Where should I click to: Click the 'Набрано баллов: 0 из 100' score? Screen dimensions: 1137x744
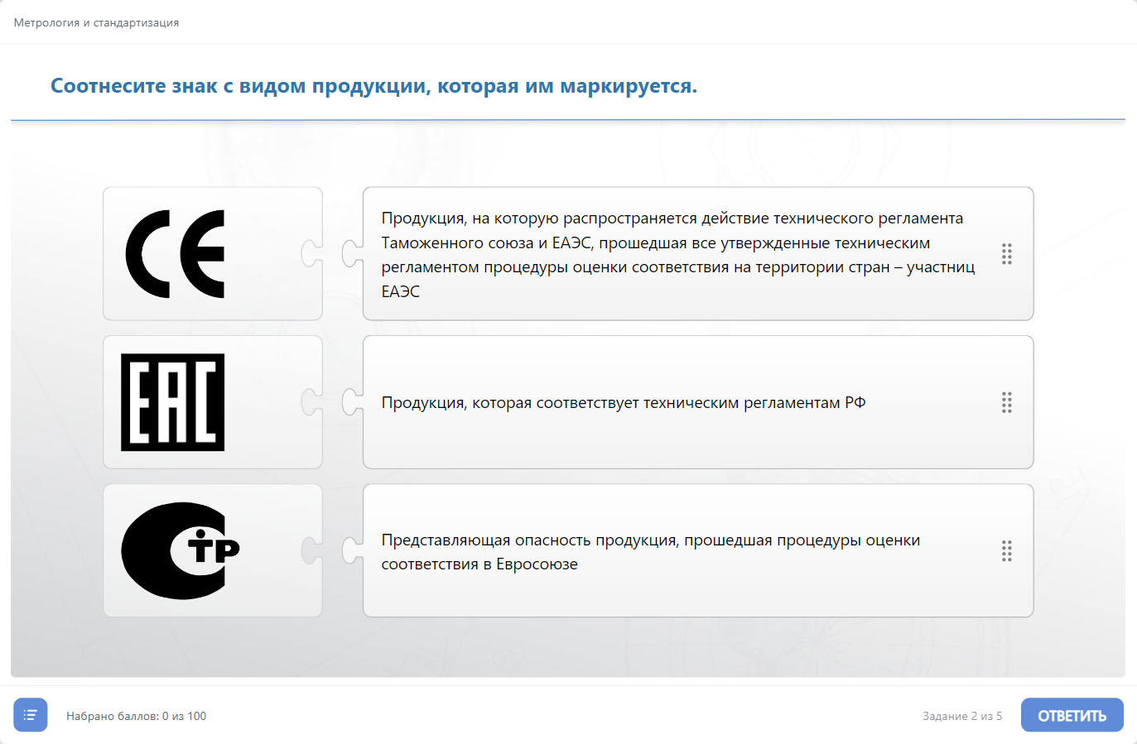tap(136, 716)
